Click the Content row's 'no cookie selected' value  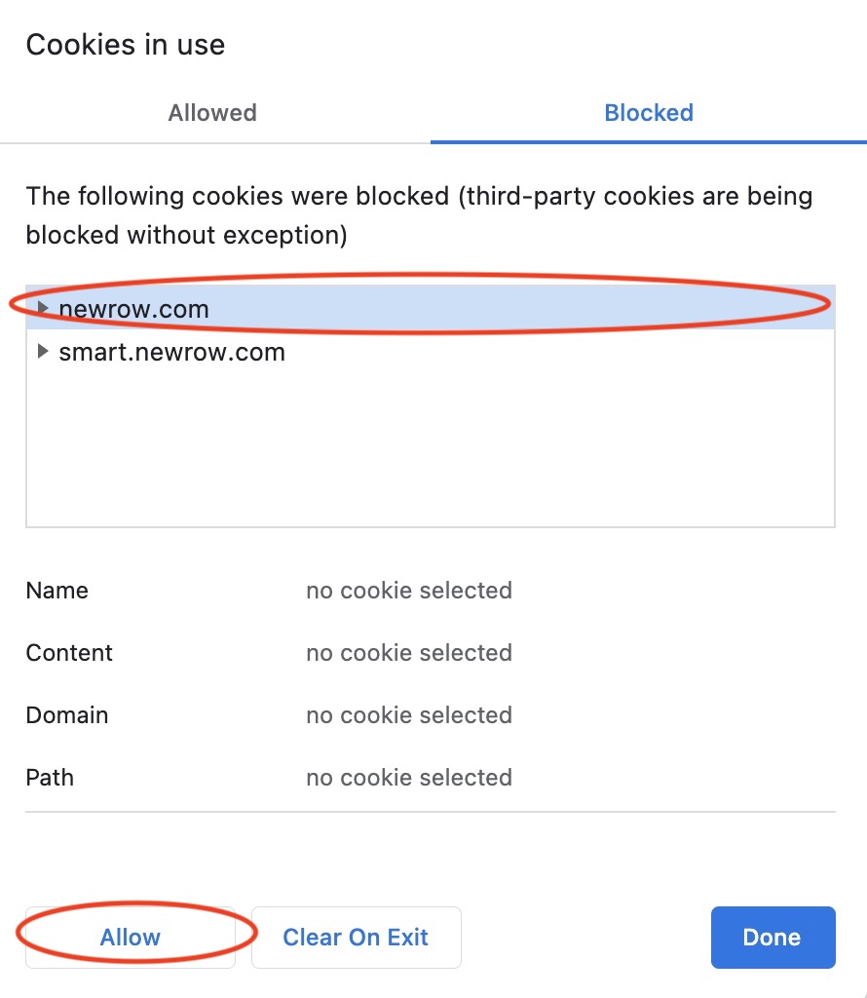(409, 653)
